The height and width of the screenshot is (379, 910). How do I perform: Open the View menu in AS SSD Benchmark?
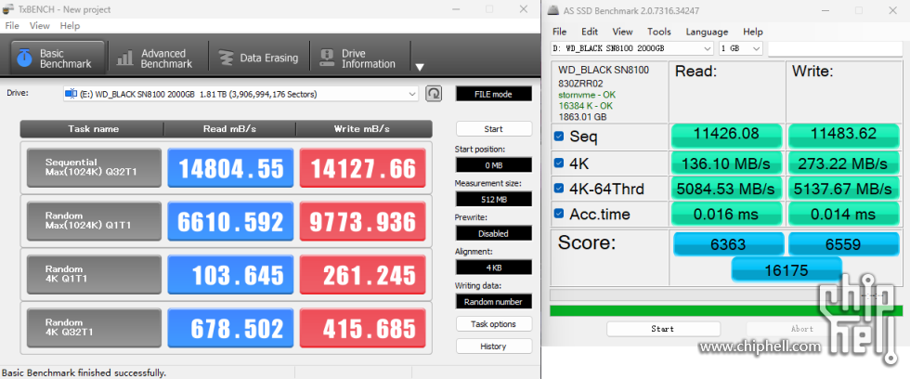click(x=622, y=32)
